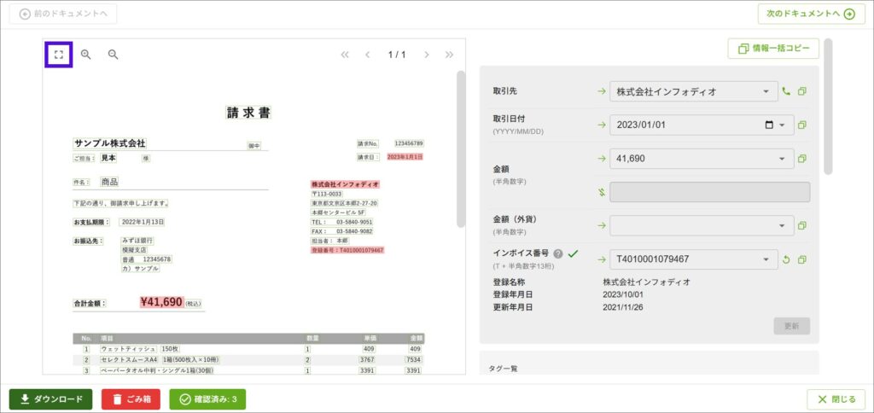Click the 情報一括コピー button
This screenshot has width=874, height=413.
coord(773,49)
